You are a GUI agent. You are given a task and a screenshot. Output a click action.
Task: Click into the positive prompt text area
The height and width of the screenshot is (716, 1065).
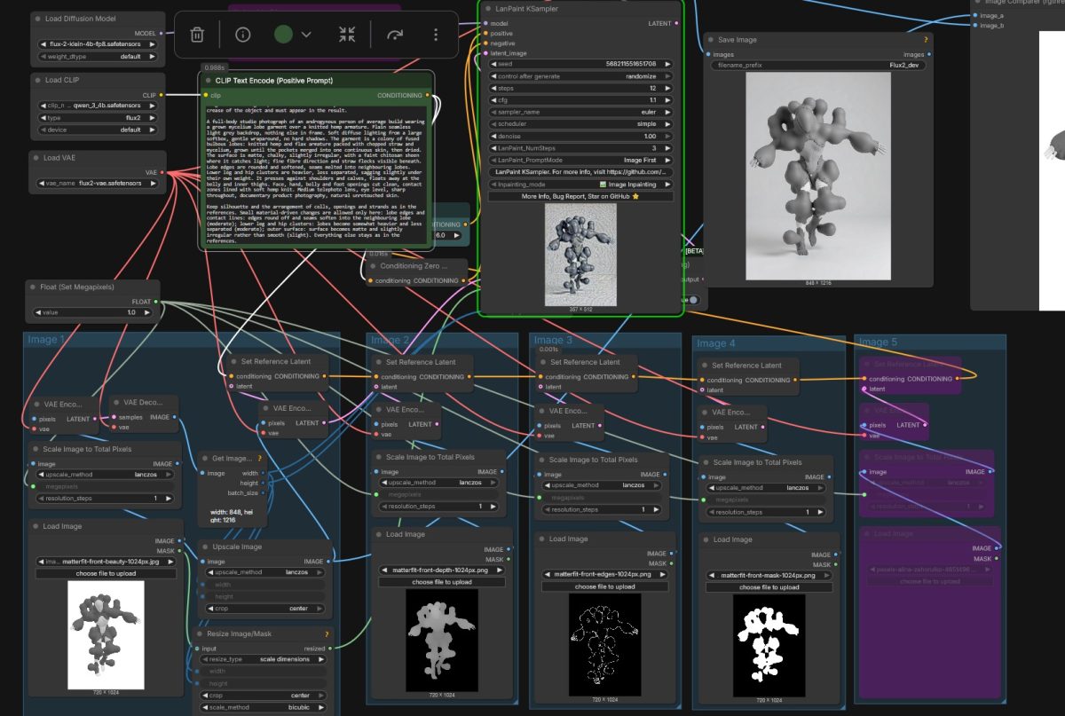point(317,174)
